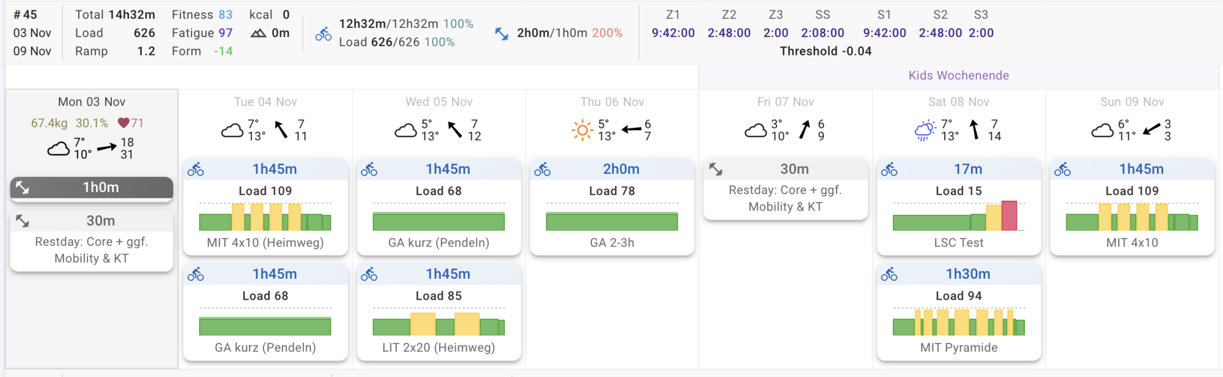Click the strength icon on Monday 1h0m activity
The image size is (1223, 377).
click(x=23, y=188)
